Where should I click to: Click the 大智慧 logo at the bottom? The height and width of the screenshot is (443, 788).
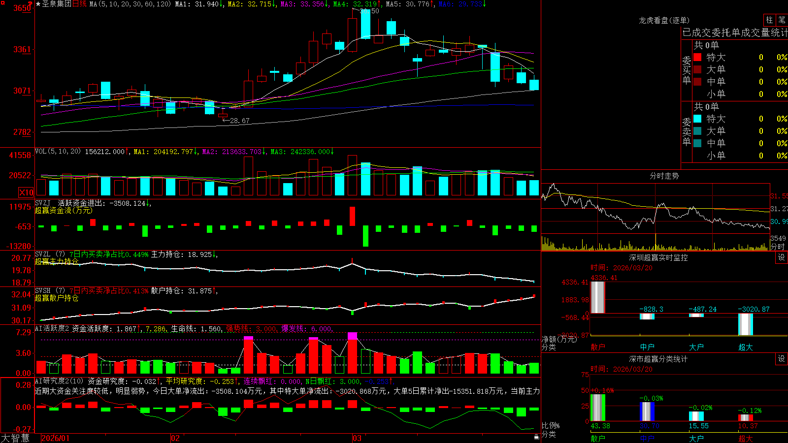[15, 438]
